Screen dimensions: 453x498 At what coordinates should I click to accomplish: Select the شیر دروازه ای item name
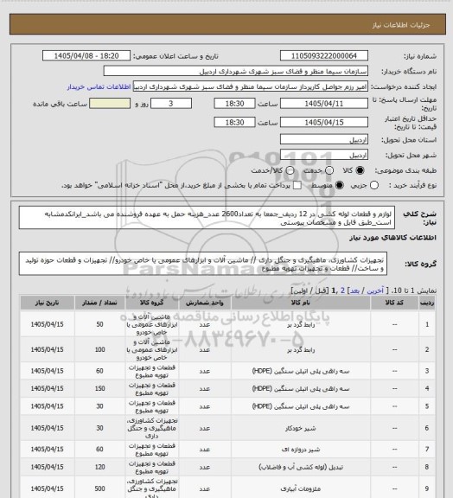(301, 450)
